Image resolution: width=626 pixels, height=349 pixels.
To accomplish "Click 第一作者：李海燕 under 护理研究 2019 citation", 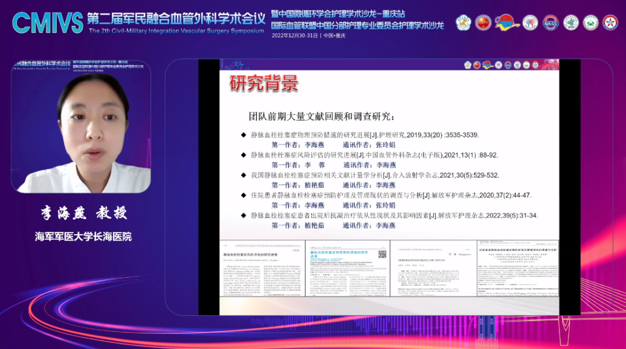I will (x=298, y=145).
